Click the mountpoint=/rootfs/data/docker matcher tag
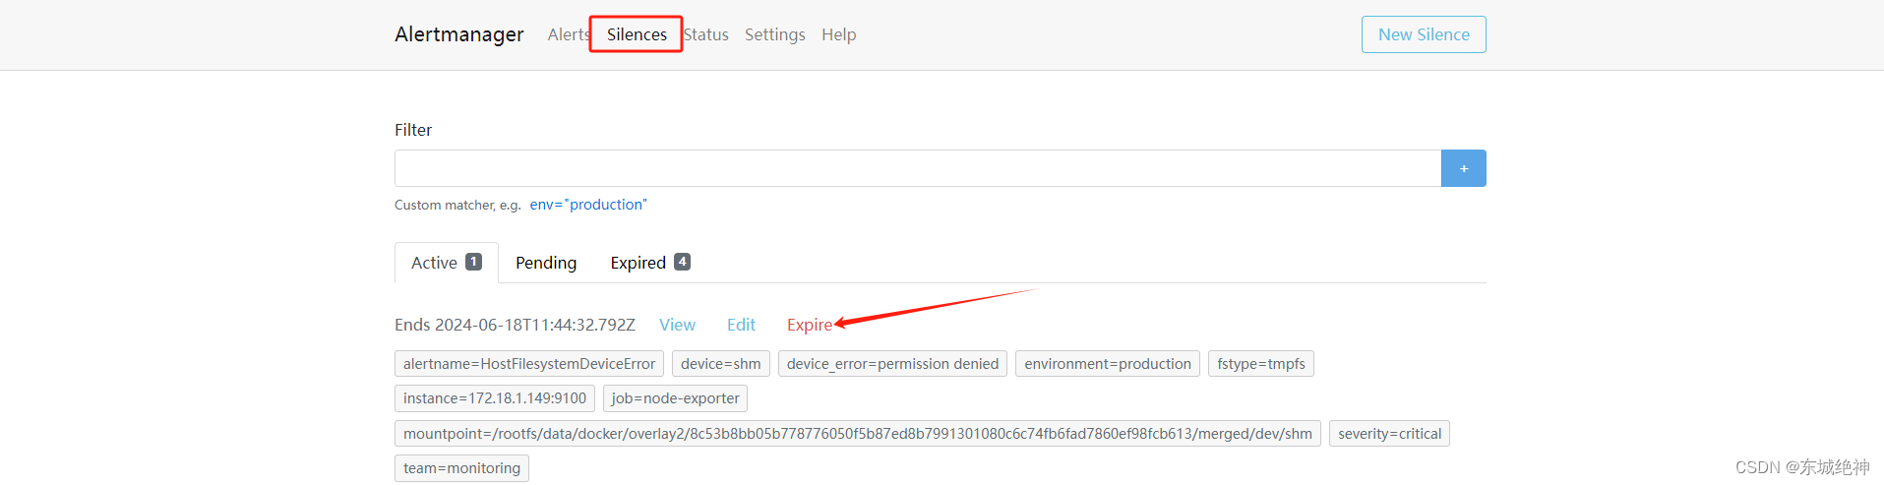The image size is (1884, 485). pos(858,434)
